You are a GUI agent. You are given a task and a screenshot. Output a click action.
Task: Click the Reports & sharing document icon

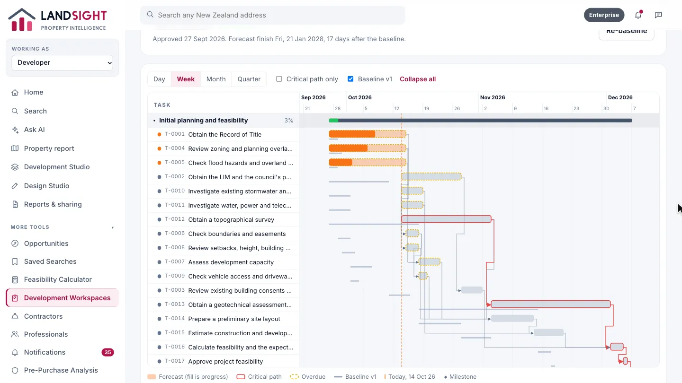point(15,204)
